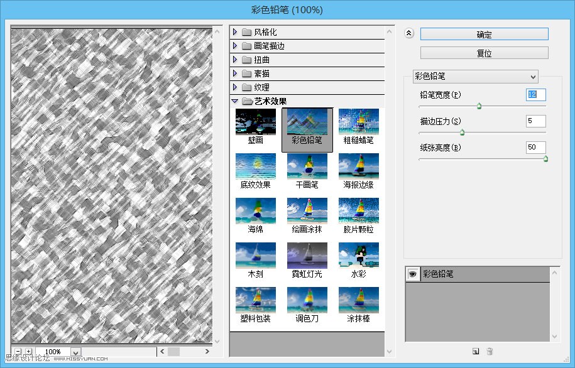The height and width of the screenshot is (368, 575).
Task: Choose the 干画笔 filter effect
Action: [x=307, y=166]
